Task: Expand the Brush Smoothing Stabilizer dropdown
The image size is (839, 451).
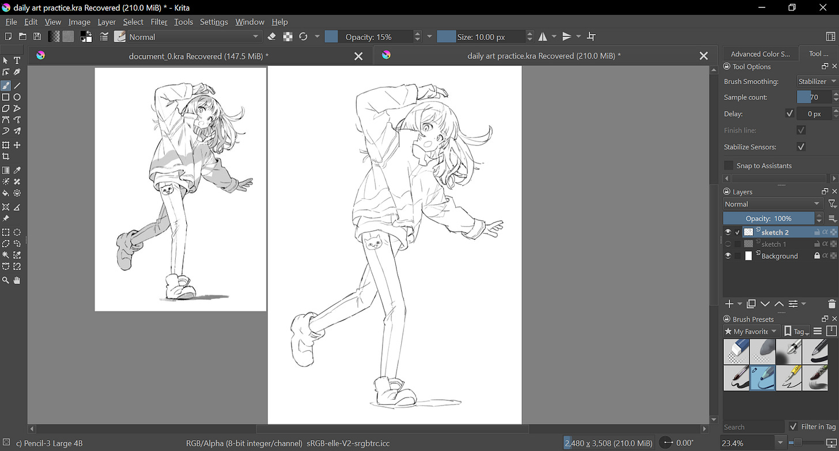Action: 817,82
